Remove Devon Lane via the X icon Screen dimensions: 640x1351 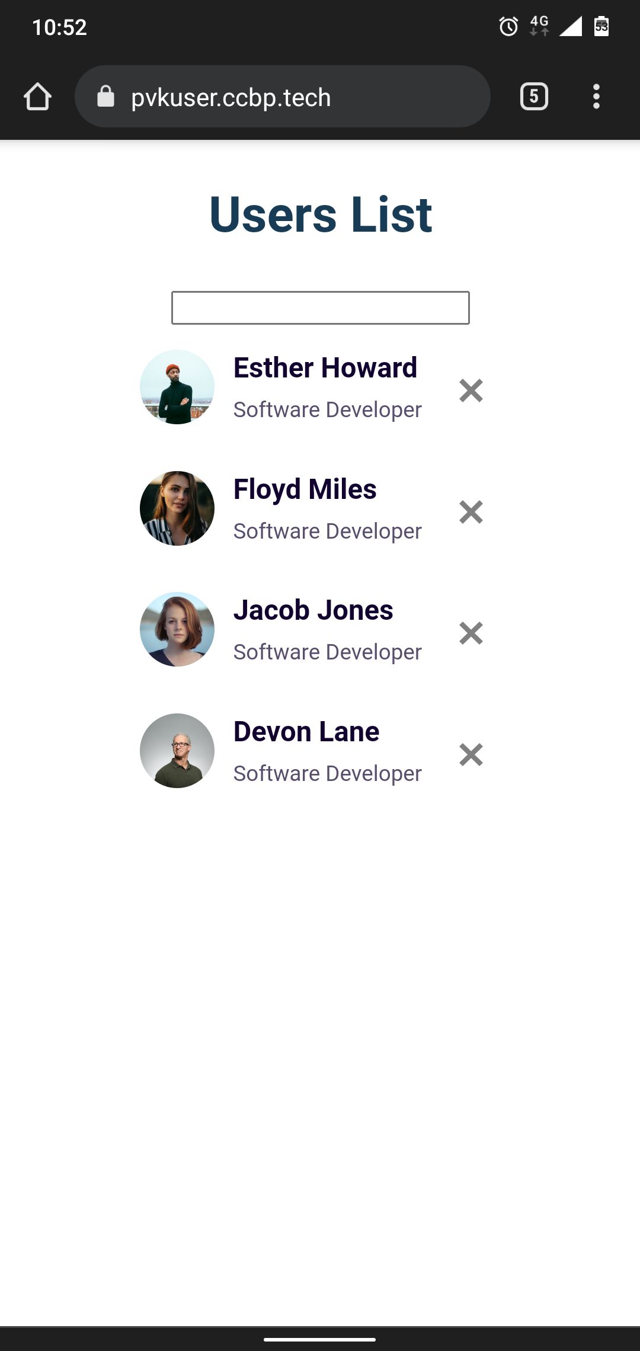[x=471, y=754]
